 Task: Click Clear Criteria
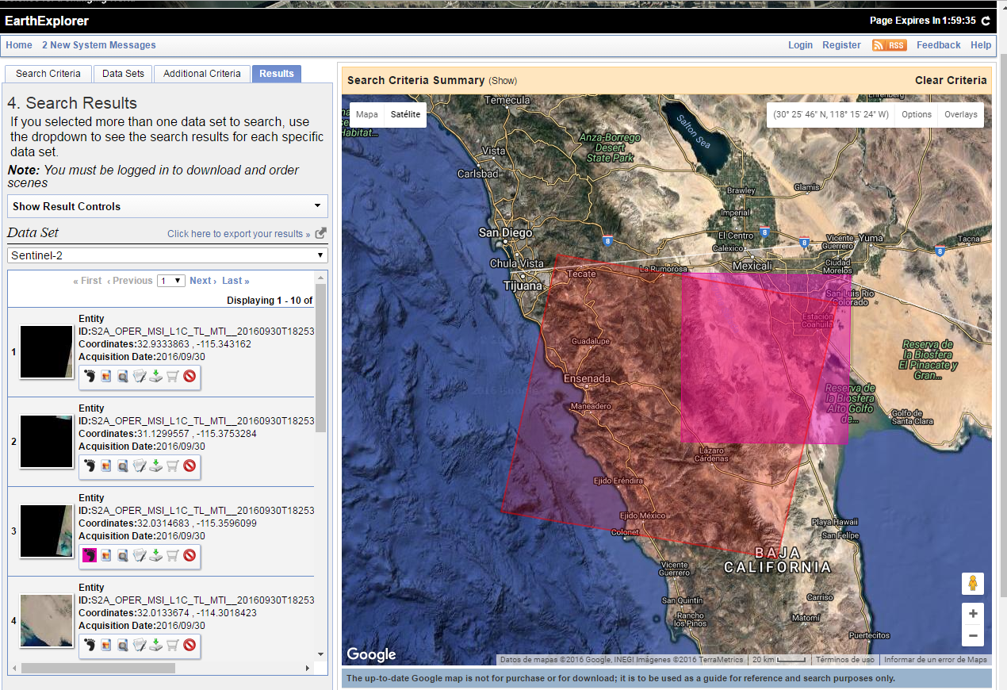coord(951,80)
